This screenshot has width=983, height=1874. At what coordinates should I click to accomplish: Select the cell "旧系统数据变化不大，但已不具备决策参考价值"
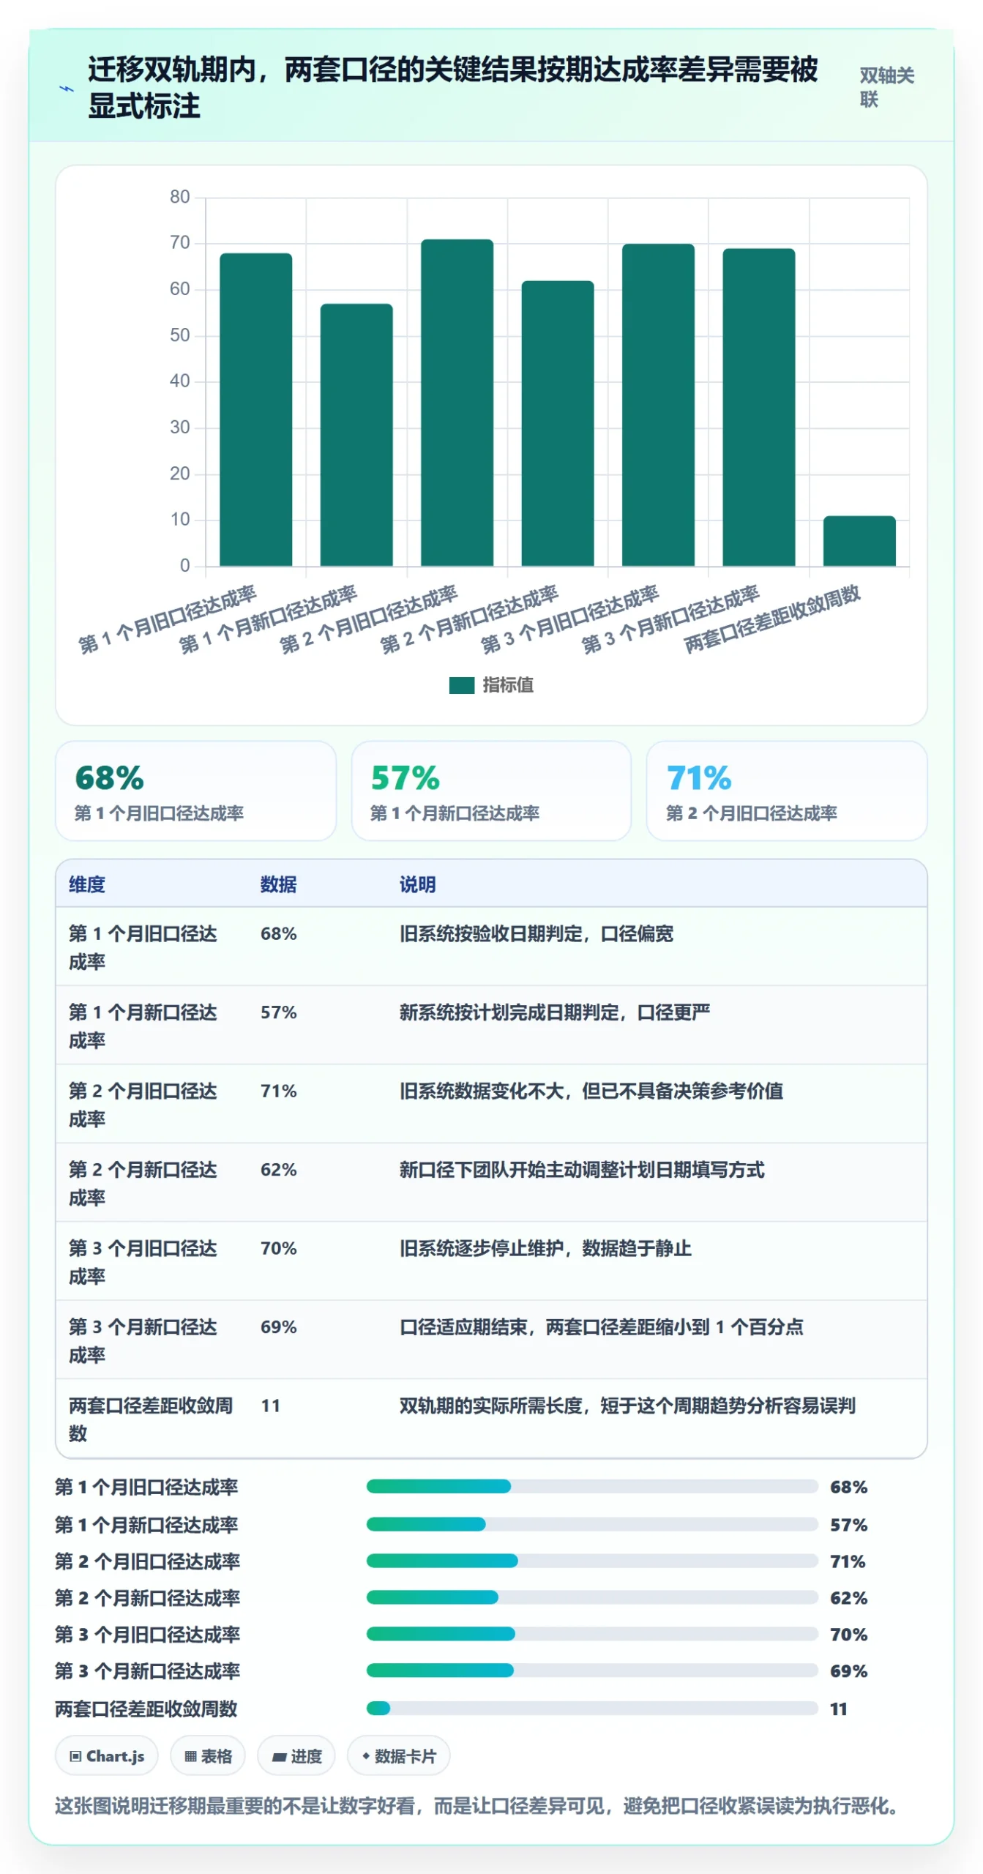click(x=591, y=1091)
